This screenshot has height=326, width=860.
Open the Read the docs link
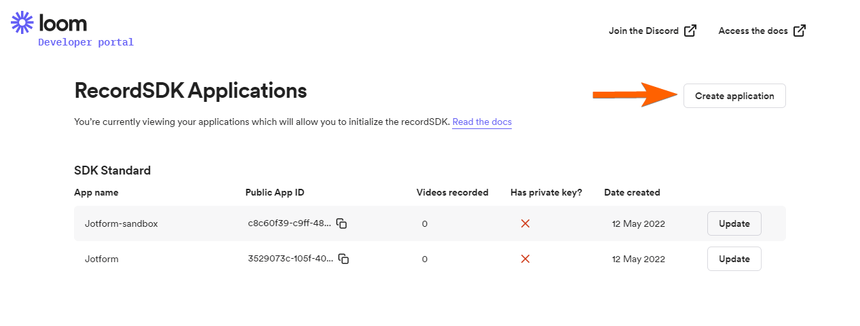click(482, 122)
